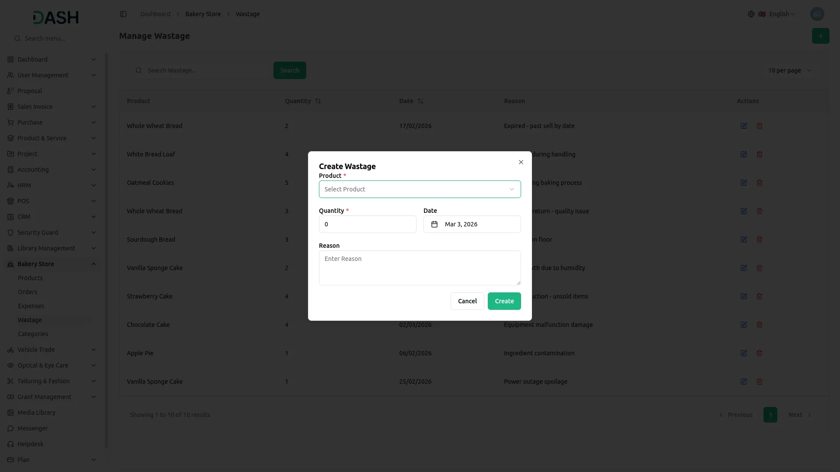
Task: Sort by Date column arrows
Action: coord(420,101)
